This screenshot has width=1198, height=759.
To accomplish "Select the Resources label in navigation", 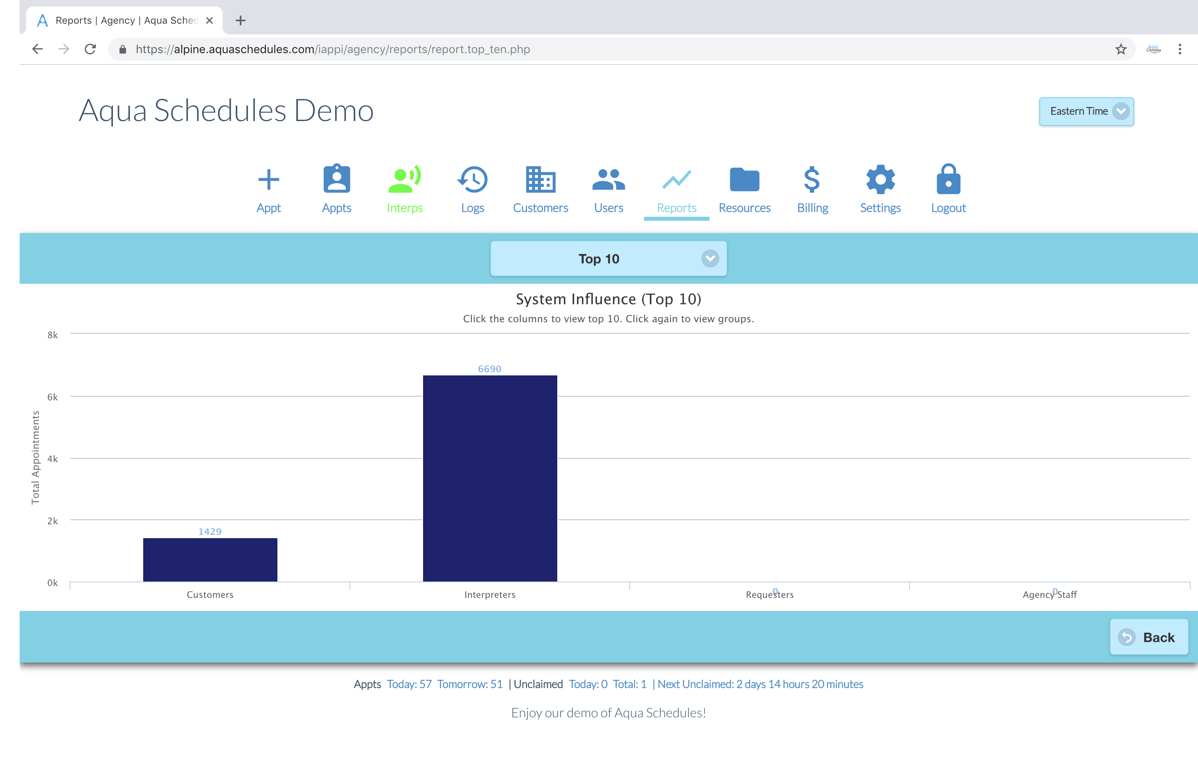I will (744, 208).
